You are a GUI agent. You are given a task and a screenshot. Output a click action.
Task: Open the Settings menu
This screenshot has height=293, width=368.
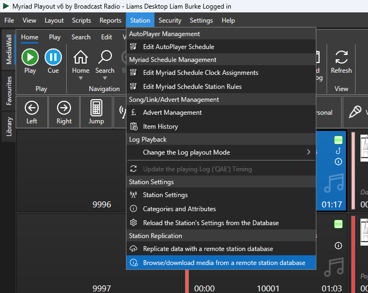point(201,20)
